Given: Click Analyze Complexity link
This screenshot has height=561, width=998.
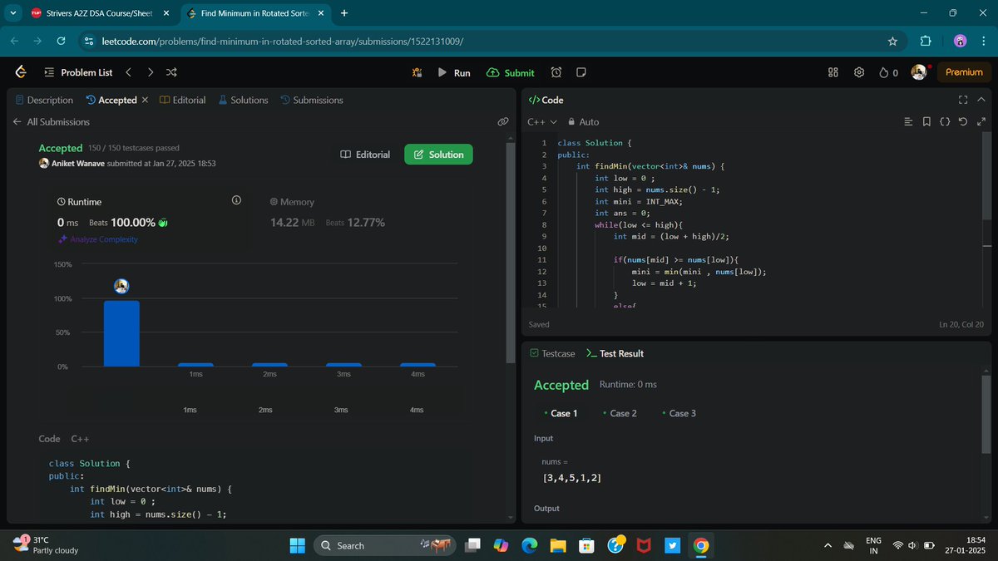Looking at the screenshot, I should pyautogui.click(x=98, y=239).
